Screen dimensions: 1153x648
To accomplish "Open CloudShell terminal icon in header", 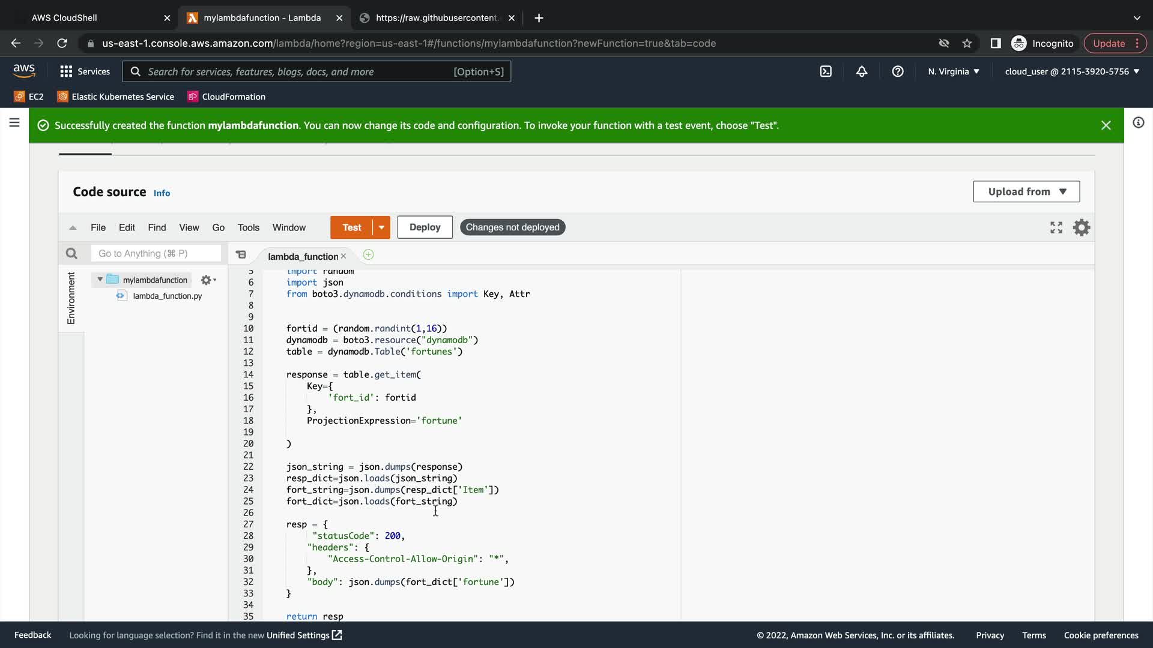I will (826, 71).
